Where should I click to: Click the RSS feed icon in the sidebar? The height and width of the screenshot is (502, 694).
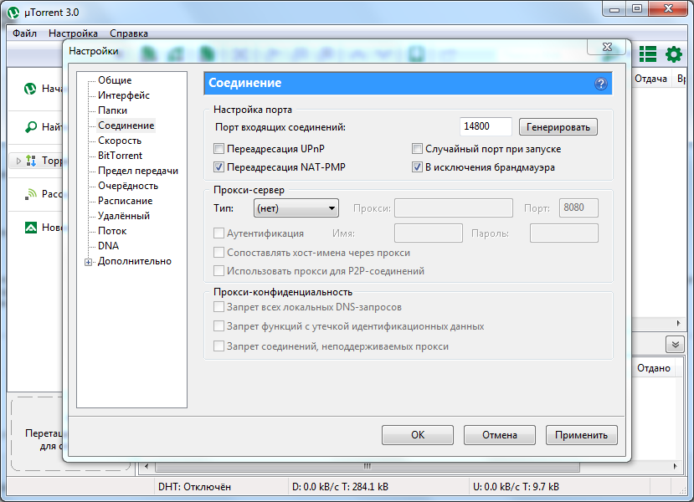coord(30,194)
